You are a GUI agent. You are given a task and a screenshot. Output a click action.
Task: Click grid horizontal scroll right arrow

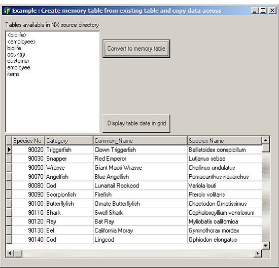pyautogui.click(x=258, y=253)
